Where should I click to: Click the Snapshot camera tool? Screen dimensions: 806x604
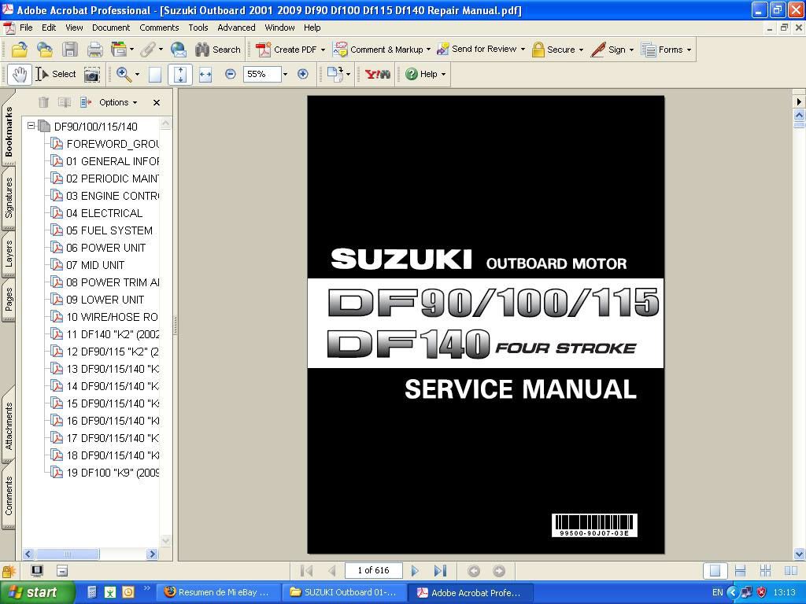click(92, 74)
